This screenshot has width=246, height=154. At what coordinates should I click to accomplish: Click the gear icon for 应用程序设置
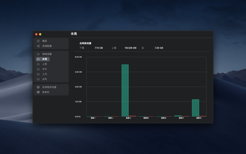click(38, 87)
